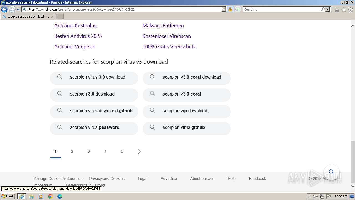Screen dimensions: 355x200
Task: Search scorpion virus download github suggestion
Action: (x=94, y=111)
